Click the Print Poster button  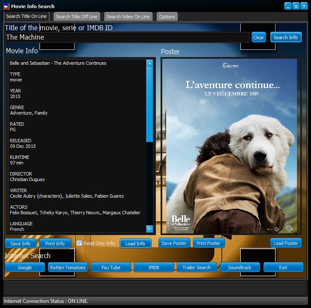(x=208, y=243)
